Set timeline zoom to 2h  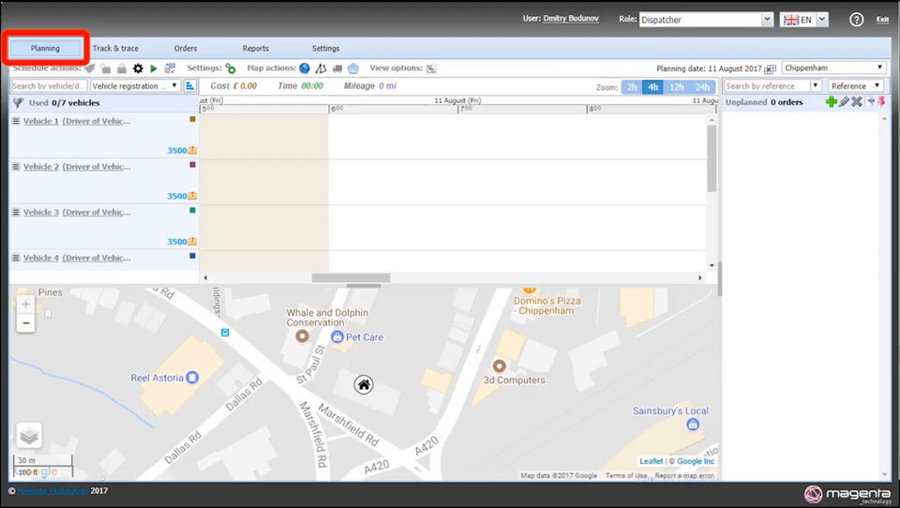632,87
